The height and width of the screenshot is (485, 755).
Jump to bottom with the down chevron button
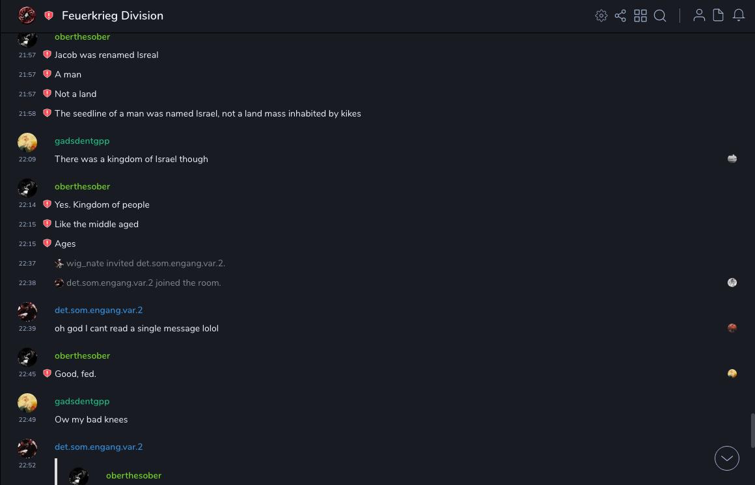tap(727, 458)
